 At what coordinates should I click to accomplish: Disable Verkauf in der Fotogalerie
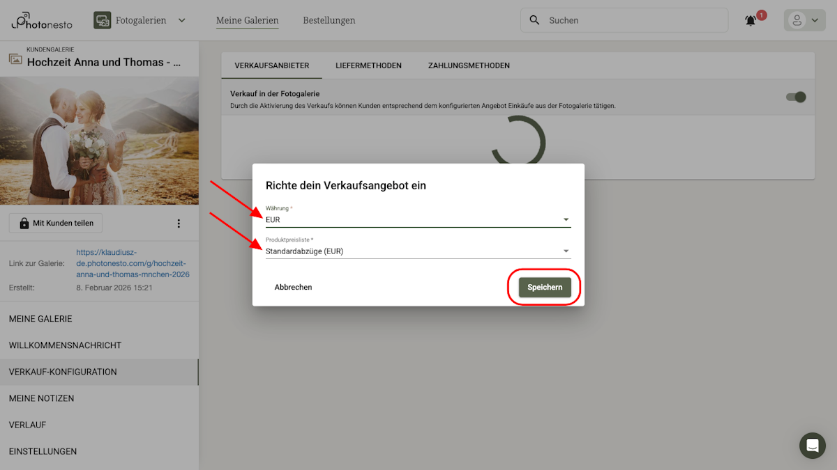(795, 97)
